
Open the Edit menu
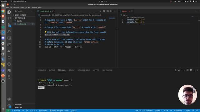(11, 7)
